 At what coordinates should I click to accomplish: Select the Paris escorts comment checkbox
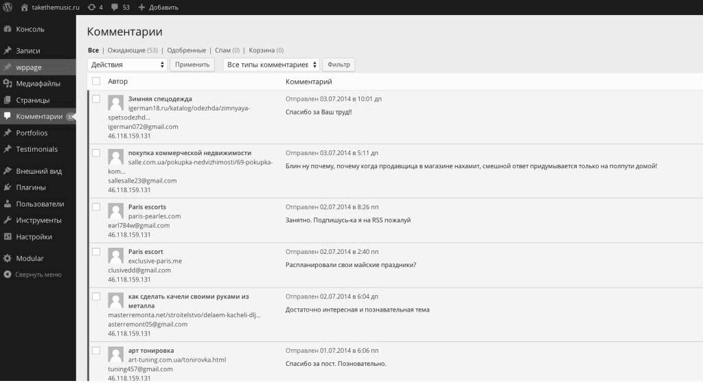96,207
